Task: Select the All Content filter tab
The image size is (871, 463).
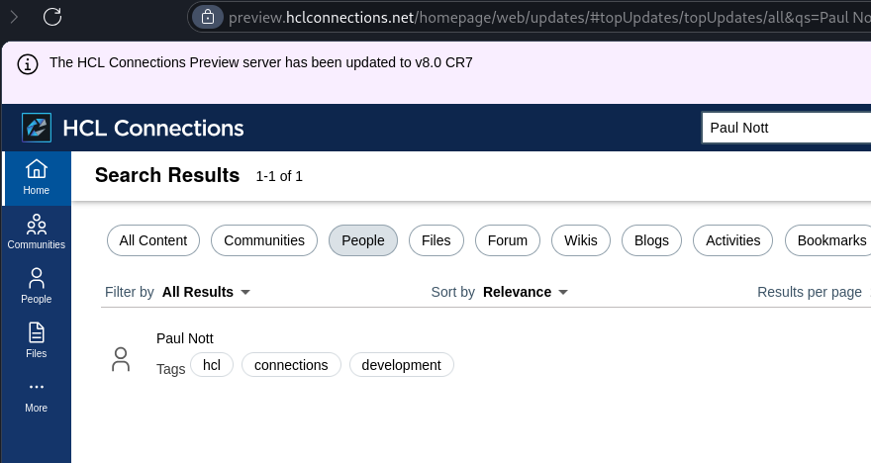Action: [153, 240]
